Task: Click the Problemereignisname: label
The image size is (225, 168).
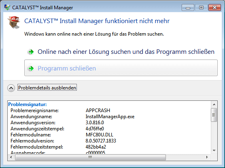Action: (x=34, y=111)
